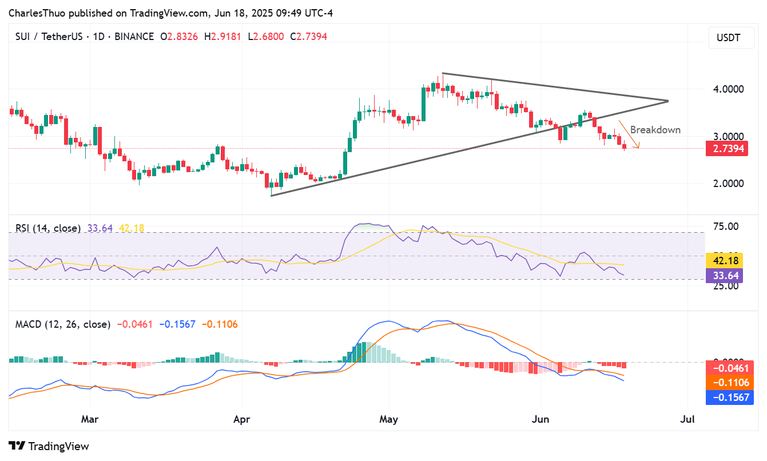Click the Jun label on time axis
This screenshot has height=461, width=767.
(540, 419)
